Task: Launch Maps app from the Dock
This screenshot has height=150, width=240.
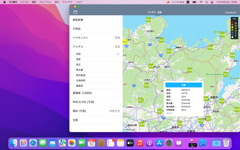Action: click(62, 143)
